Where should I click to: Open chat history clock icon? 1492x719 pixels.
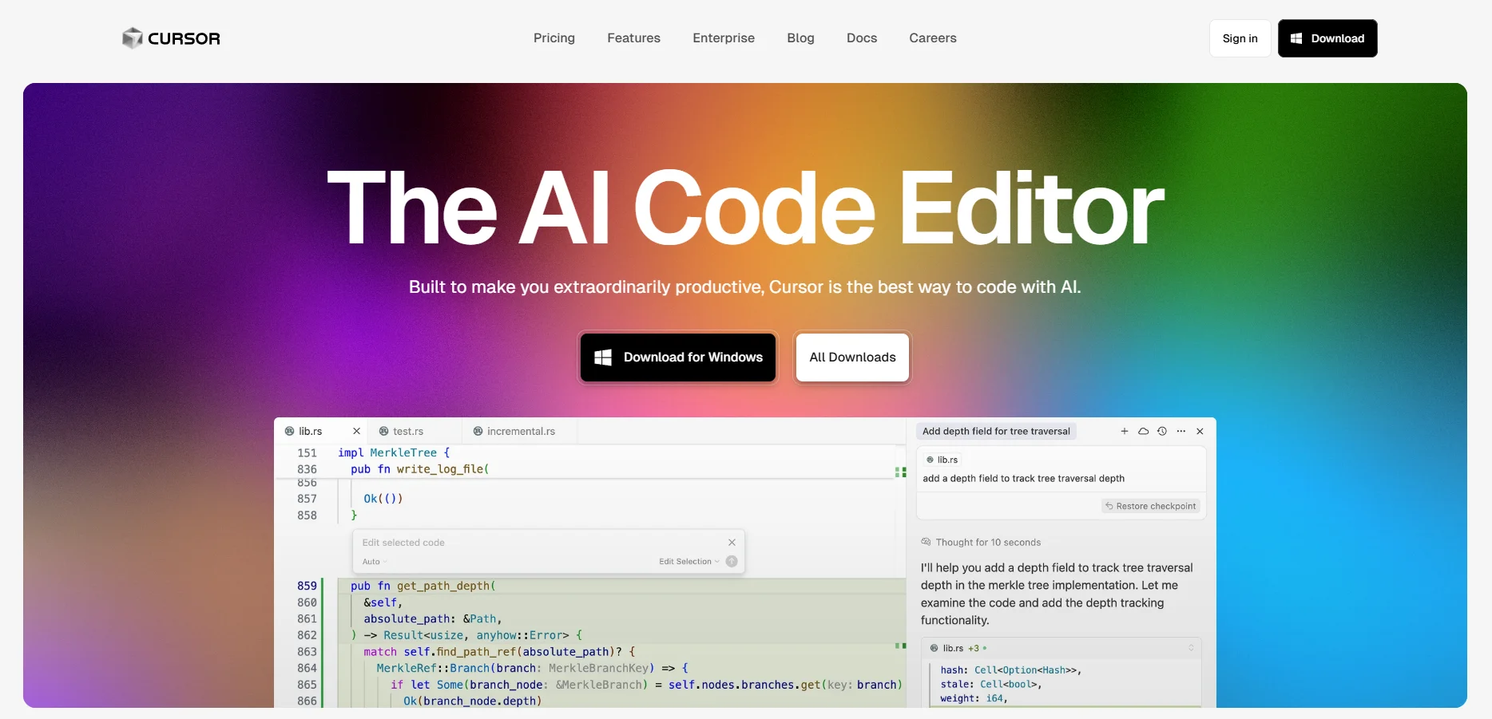1162,431
